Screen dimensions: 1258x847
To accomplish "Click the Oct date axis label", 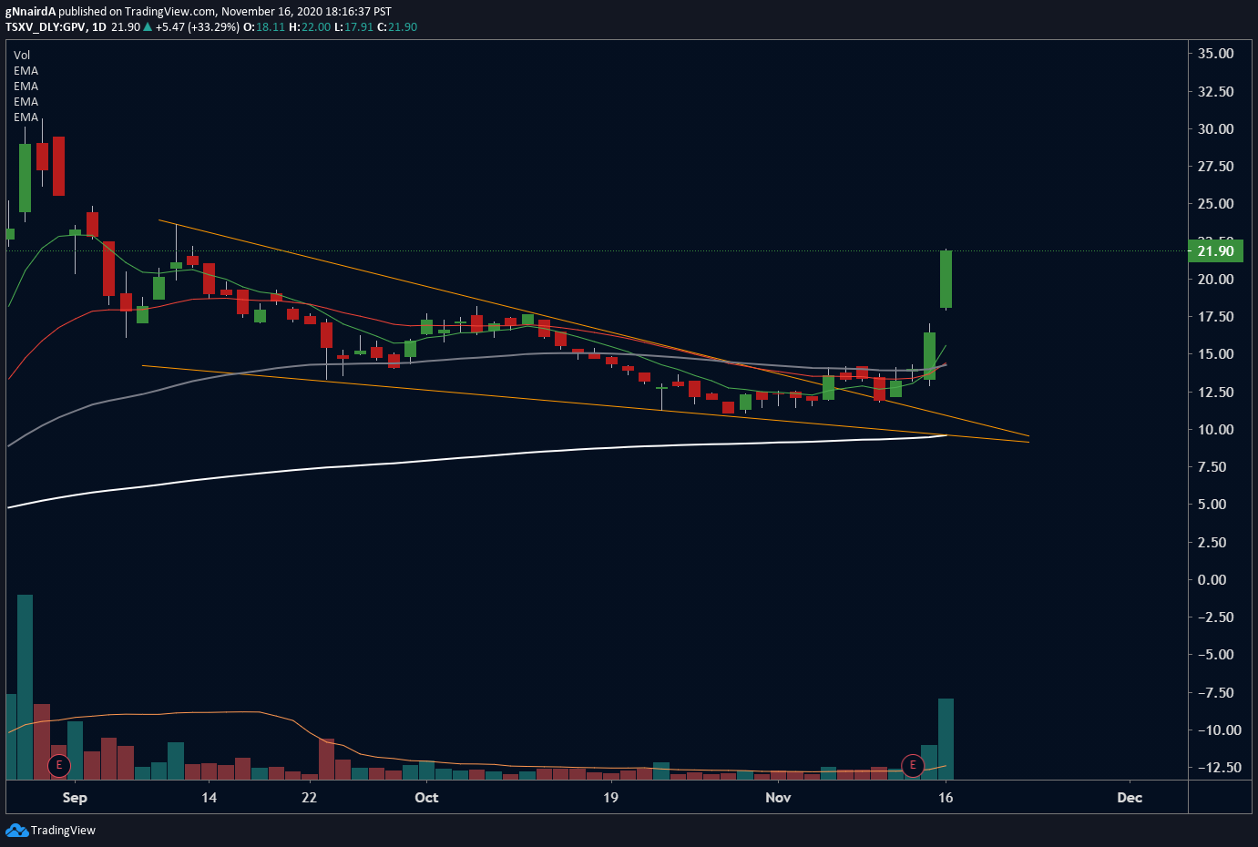I will [x=426, y=798].
